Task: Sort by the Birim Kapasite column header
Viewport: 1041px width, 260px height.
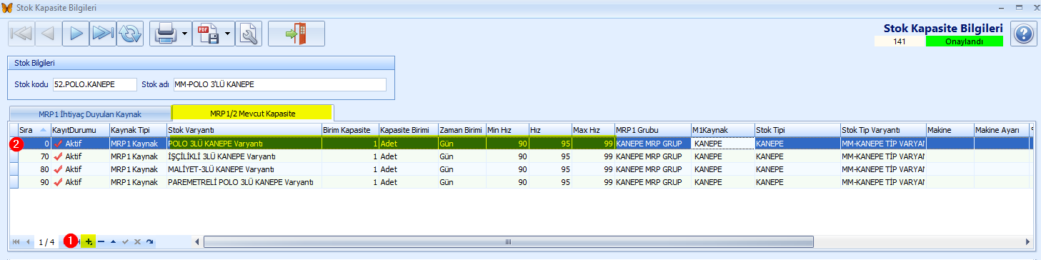Action: pyautogui.click(x=350, y=130)
